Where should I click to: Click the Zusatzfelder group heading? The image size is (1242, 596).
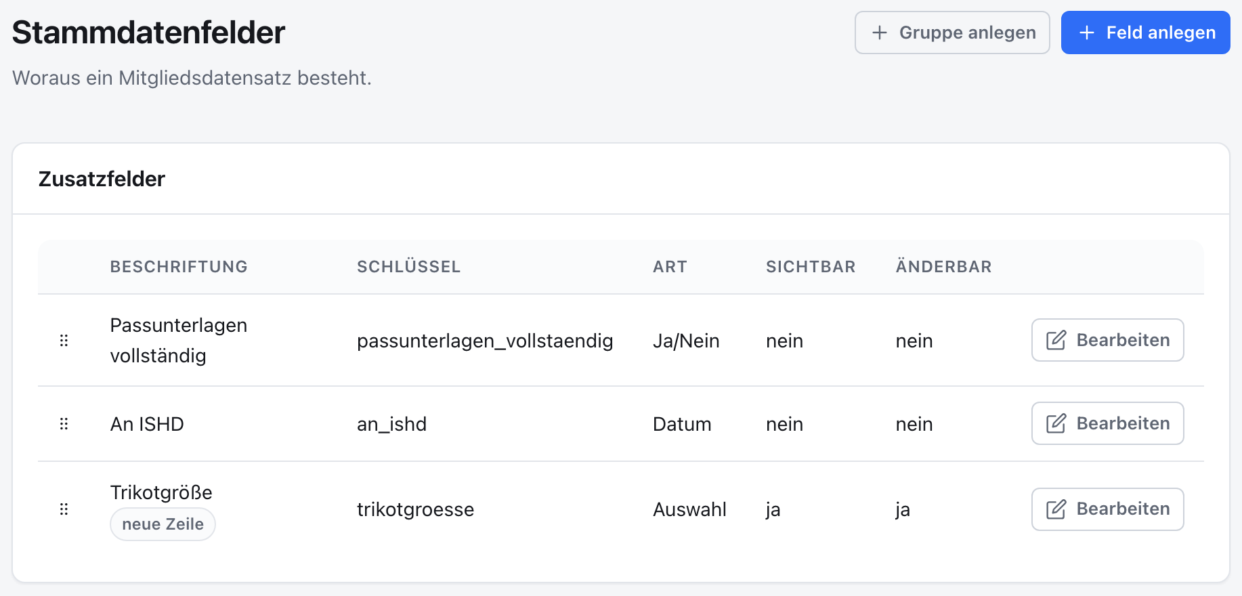coord(102,179)
